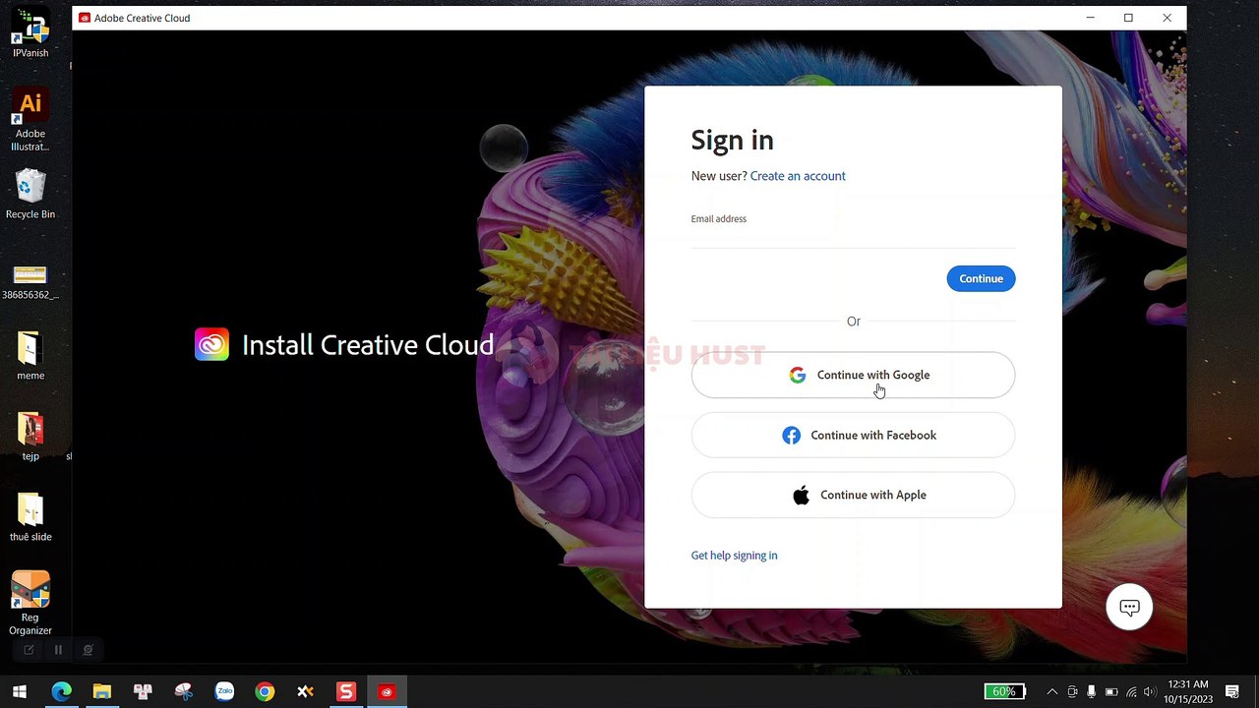This screenshot has height=708, width=1259.
Task: Click the Adobe Creative Cloud title bar icon
Action: pos(85,18)
